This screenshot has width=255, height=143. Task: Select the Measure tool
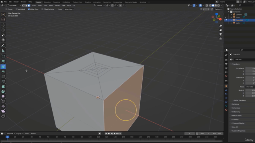tap(3, 51)
